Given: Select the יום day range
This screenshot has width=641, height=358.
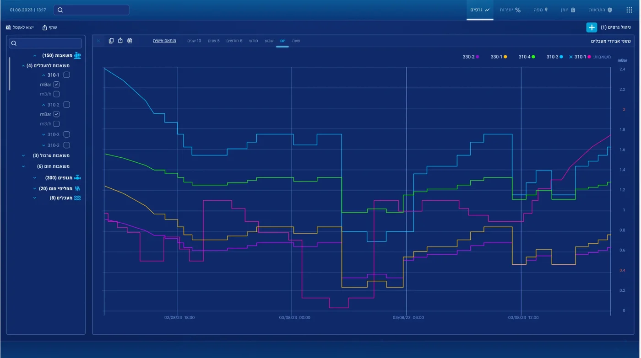Looking at the screenshot, I should [282, 41].
